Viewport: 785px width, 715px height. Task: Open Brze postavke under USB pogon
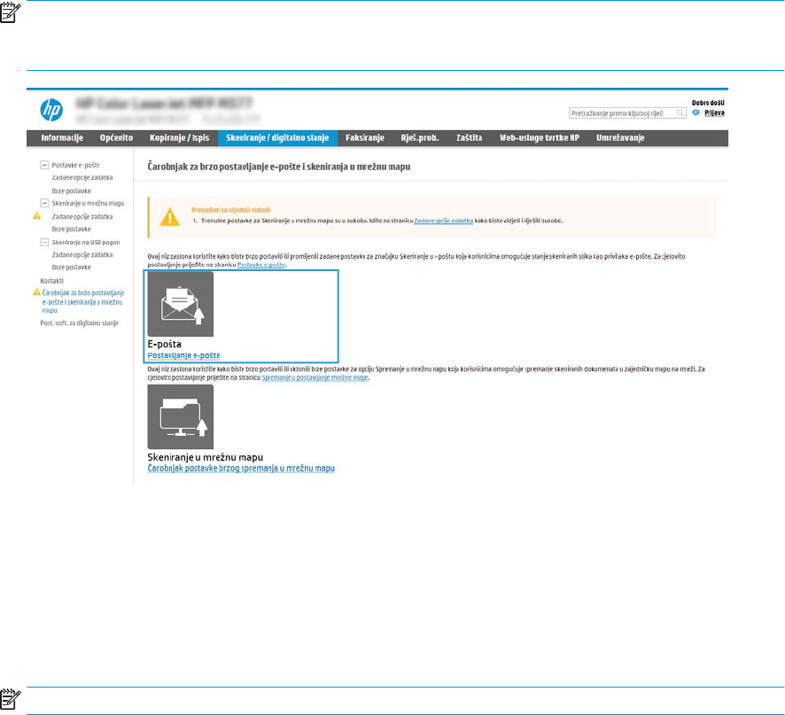(72, 268)
